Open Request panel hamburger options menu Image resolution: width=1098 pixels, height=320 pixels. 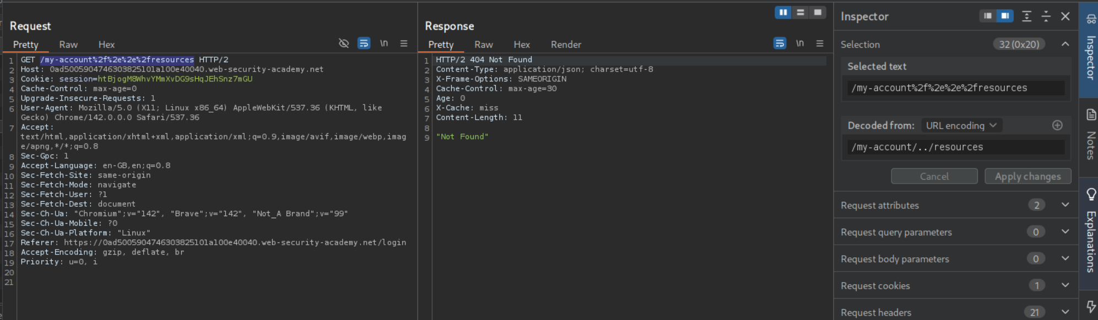[404, 43]
